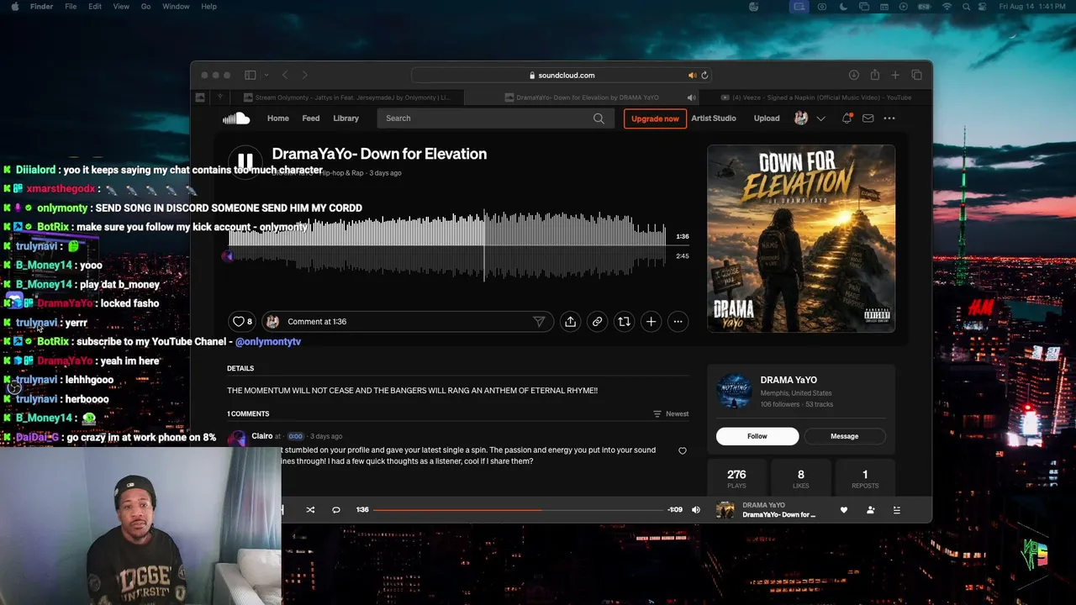Open Spotlight search in the menu bar
This screenshot has height=605, width=1076.
pos(965,7)
